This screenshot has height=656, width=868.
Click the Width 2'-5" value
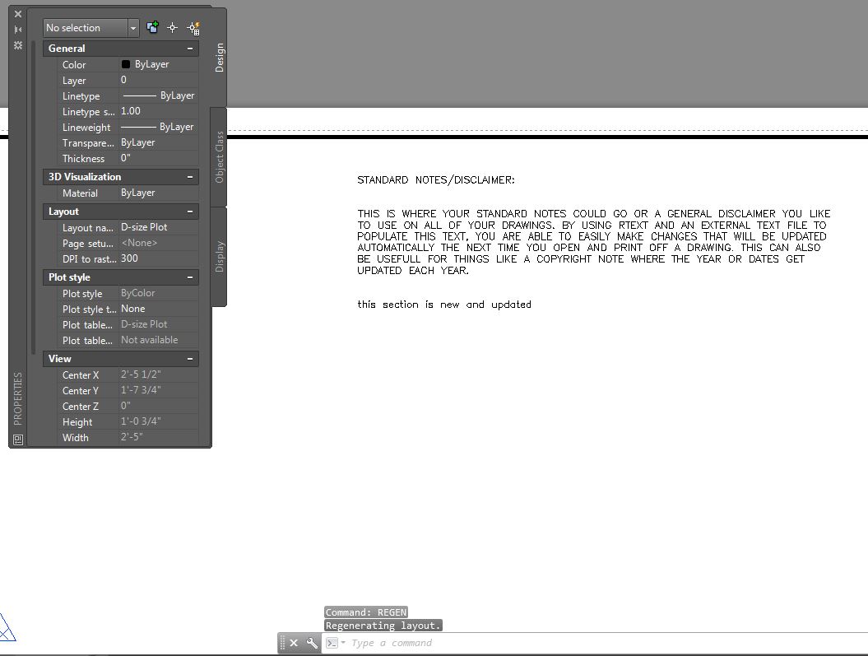point(159,437)
